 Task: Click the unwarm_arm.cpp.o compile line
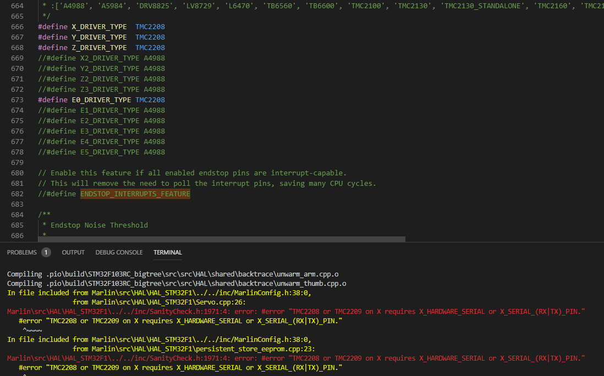tap(173, 274)
